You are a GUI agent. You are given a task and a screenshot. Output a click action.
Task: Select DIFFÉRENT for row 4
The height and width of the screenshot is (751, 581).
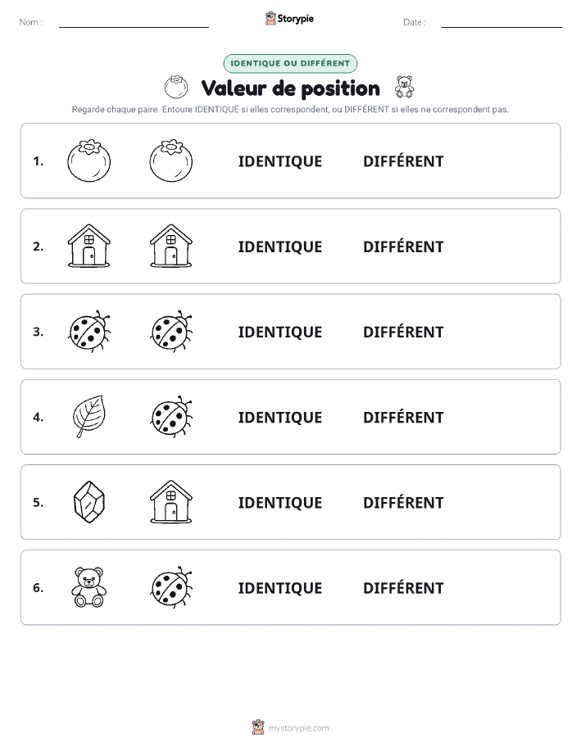[403, 417]
